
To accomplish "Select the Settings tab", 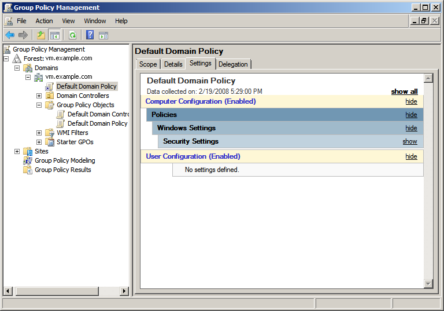I will [x=201, y=63].
